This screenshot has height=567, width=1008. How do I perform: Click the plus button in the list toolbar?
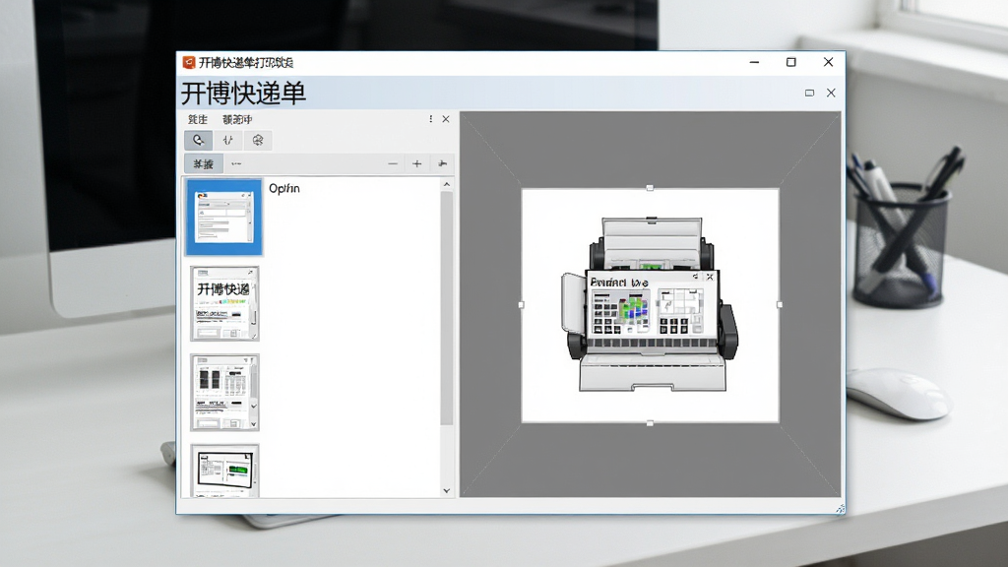coord(416,164)
